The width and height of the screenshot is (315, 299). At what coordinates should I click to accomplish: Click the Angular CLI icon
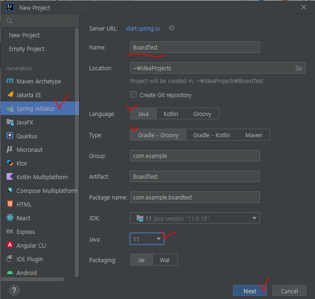[x=10, y=245]
